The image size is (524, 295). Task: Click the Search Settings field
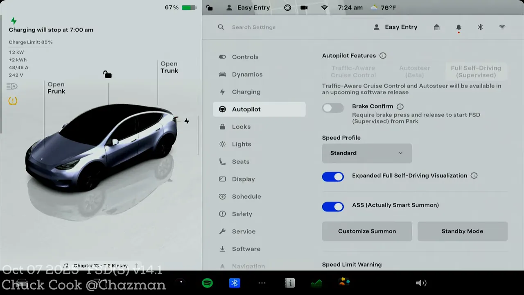[x=254, y=27]
